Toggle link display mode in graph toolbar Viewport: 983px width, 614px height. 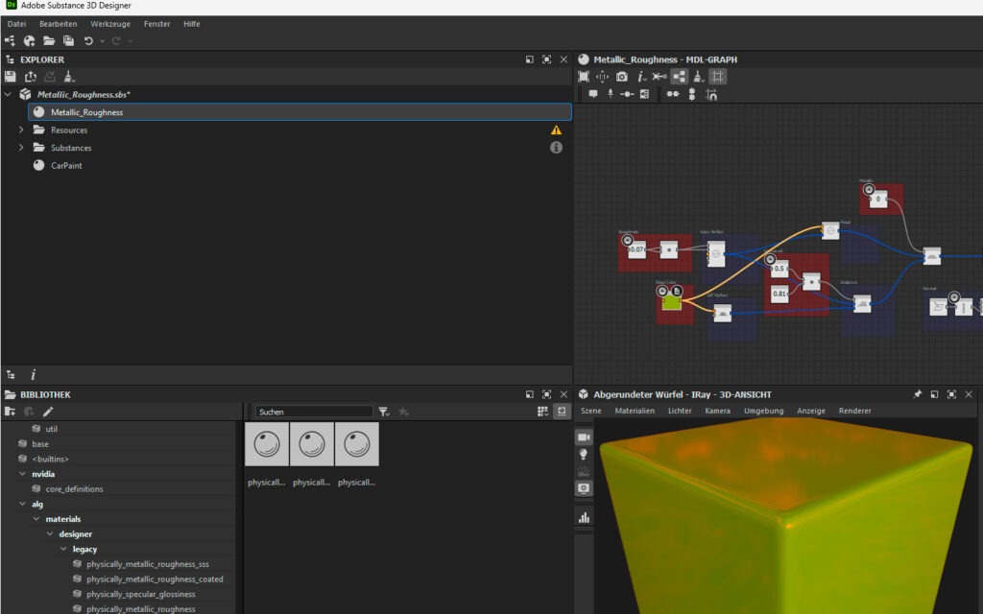(659, 77)
